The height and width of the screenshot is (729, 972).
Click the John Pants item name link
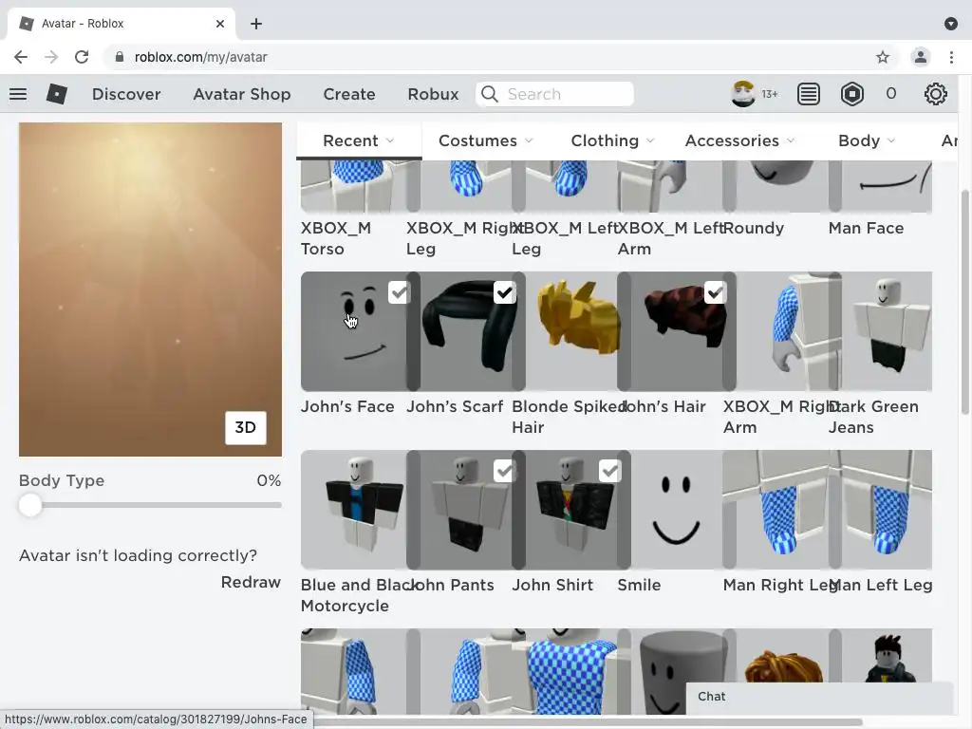point(453,585)
